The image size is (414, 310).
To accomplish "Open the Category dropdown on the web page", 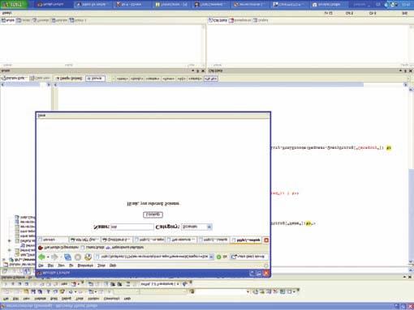I will click(x=209, y=227).
